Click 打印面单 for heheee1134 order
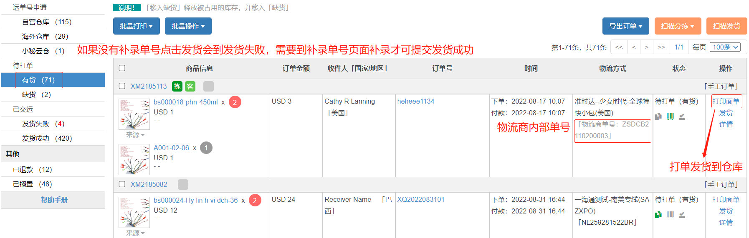 726,101
